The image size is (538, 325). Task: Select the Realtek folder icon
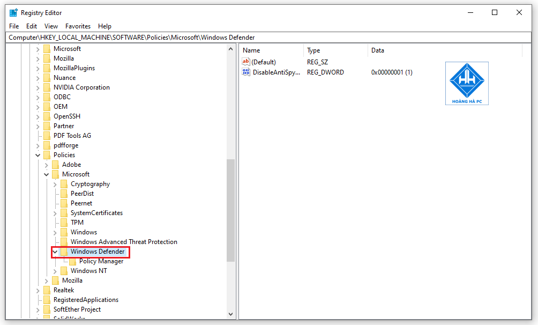[47, 290]
